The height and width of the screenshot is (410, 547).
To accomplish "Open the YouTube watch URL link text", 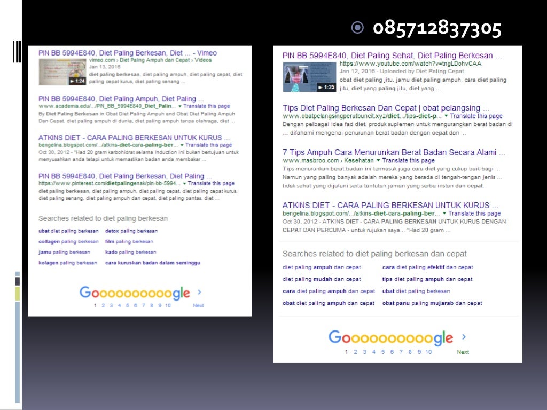I will 410,64.
